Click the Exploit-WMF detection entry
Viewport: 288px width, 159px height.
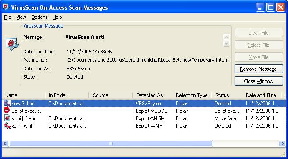point(149,126)
